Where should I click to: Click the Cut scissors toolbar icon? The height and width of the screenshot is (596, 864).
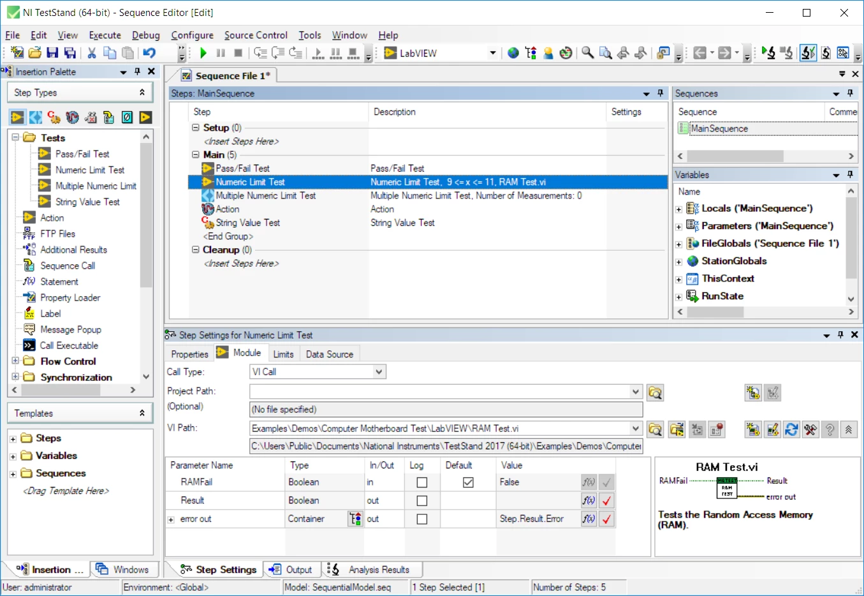click(x=92, y=53)
